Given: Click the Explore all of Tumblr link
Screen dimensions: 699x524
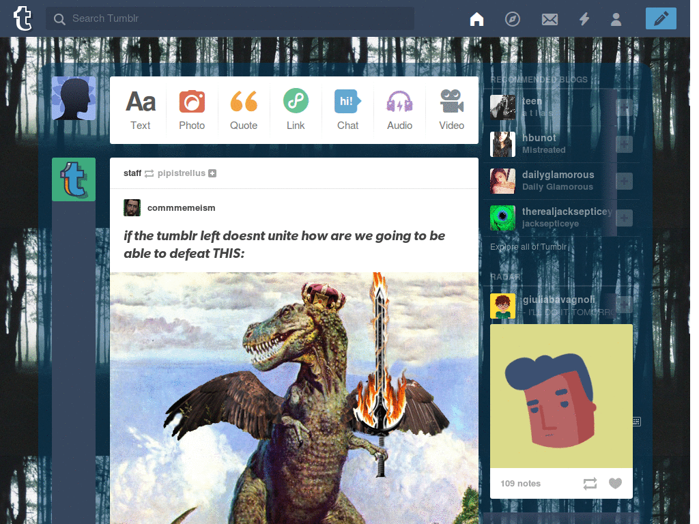Looking at the screenshot, I should point(529,247).
